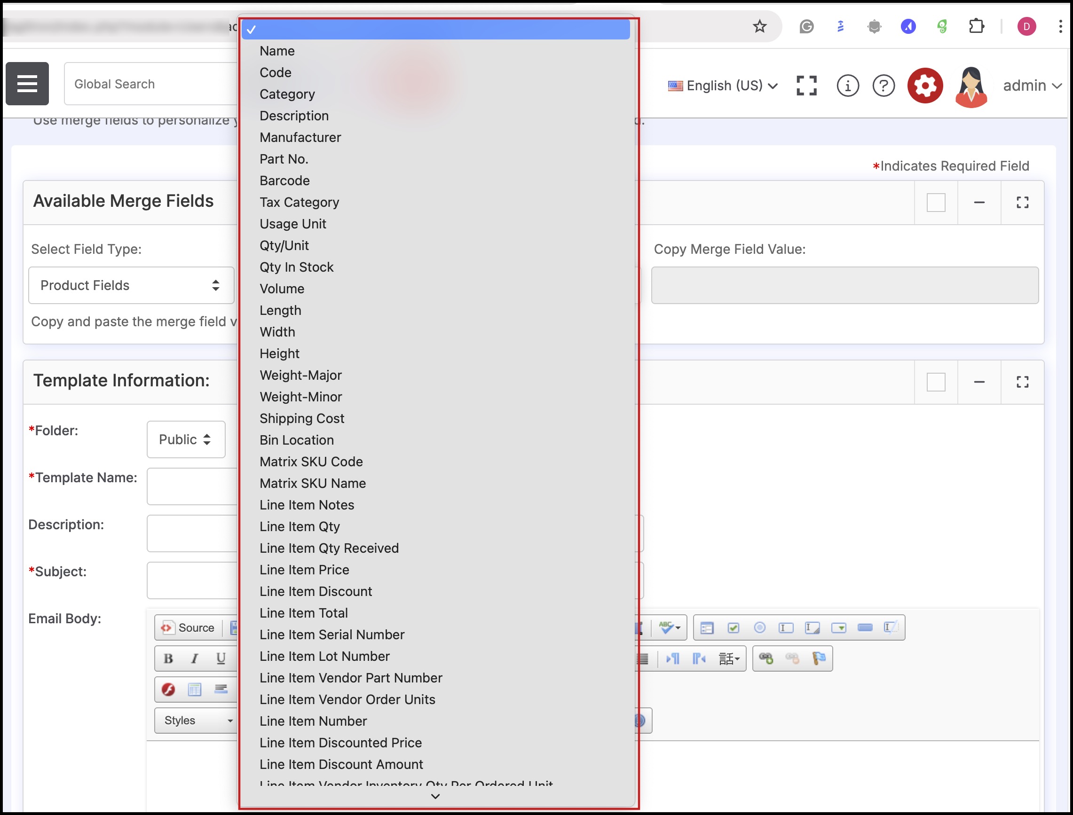Open the red settings gear icon

point(925,86)
